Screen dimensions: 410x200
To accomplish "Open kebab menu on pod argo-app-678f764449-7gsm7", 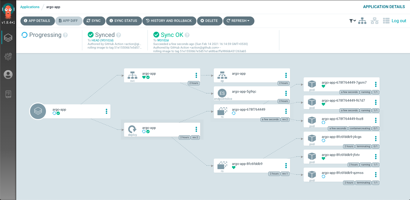I will [x=376, y=84].
